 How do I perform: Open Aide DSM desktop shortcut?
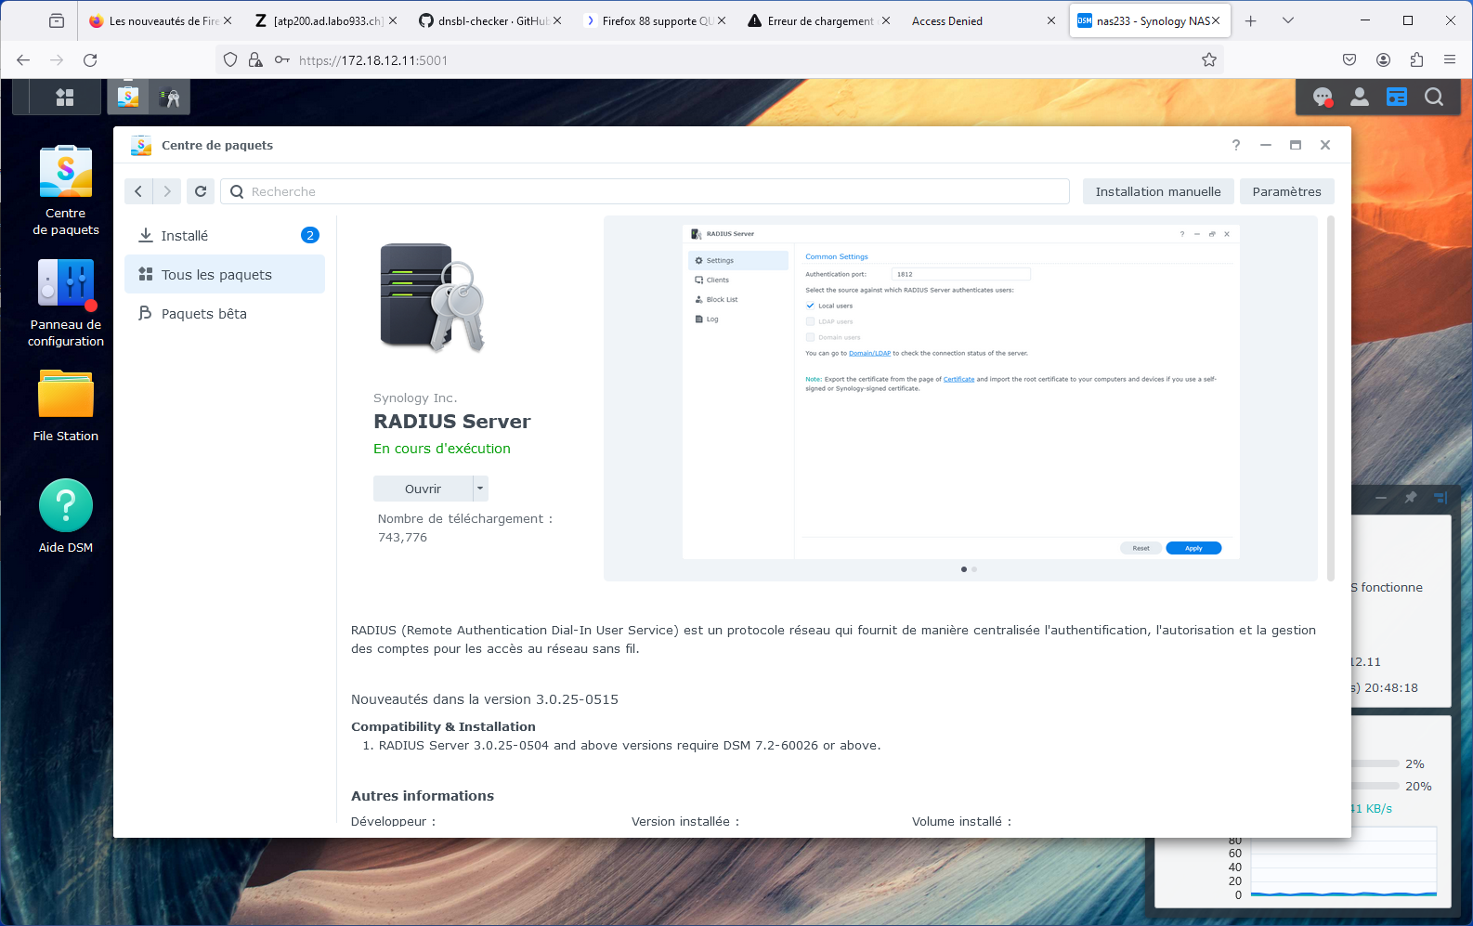tap(66, 516)
